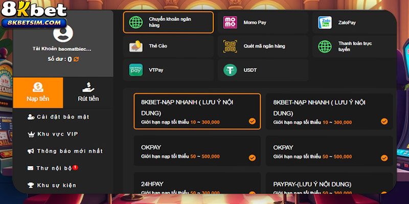This screenshot has width=409, height=204.
Task: Click the Cài đặt bảo mật user icon
Action: point(31,117)
